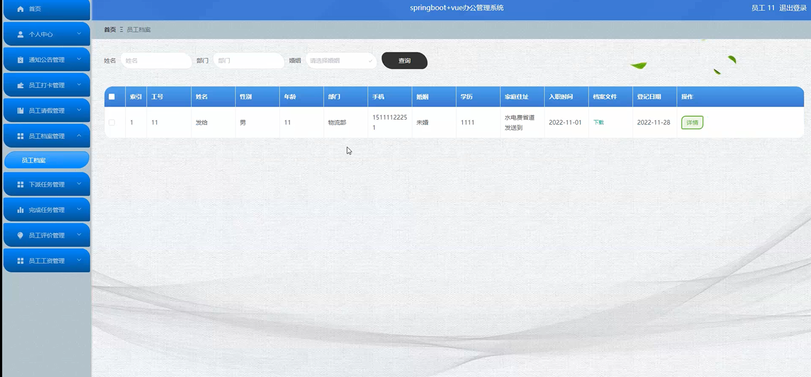The width and height of the screenshot is (811, 377).
Task: Click the grid icon beside 员工档案管理
Action: (x=20, y=136)
